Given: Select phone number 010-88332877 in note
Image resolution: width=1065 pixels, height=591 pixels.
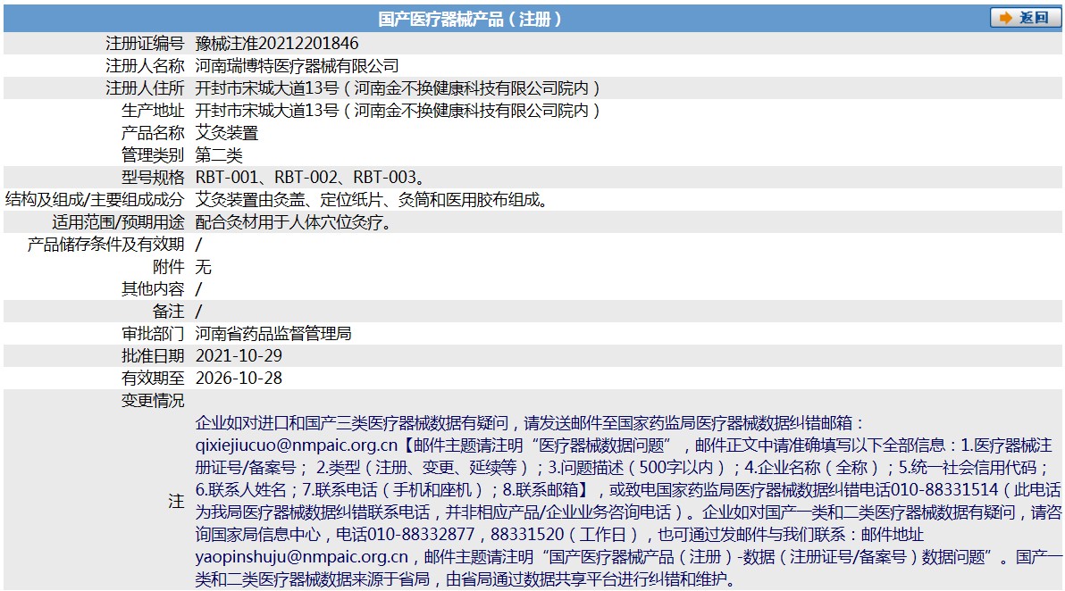Looking at the screenshot, I should point(421,535).
